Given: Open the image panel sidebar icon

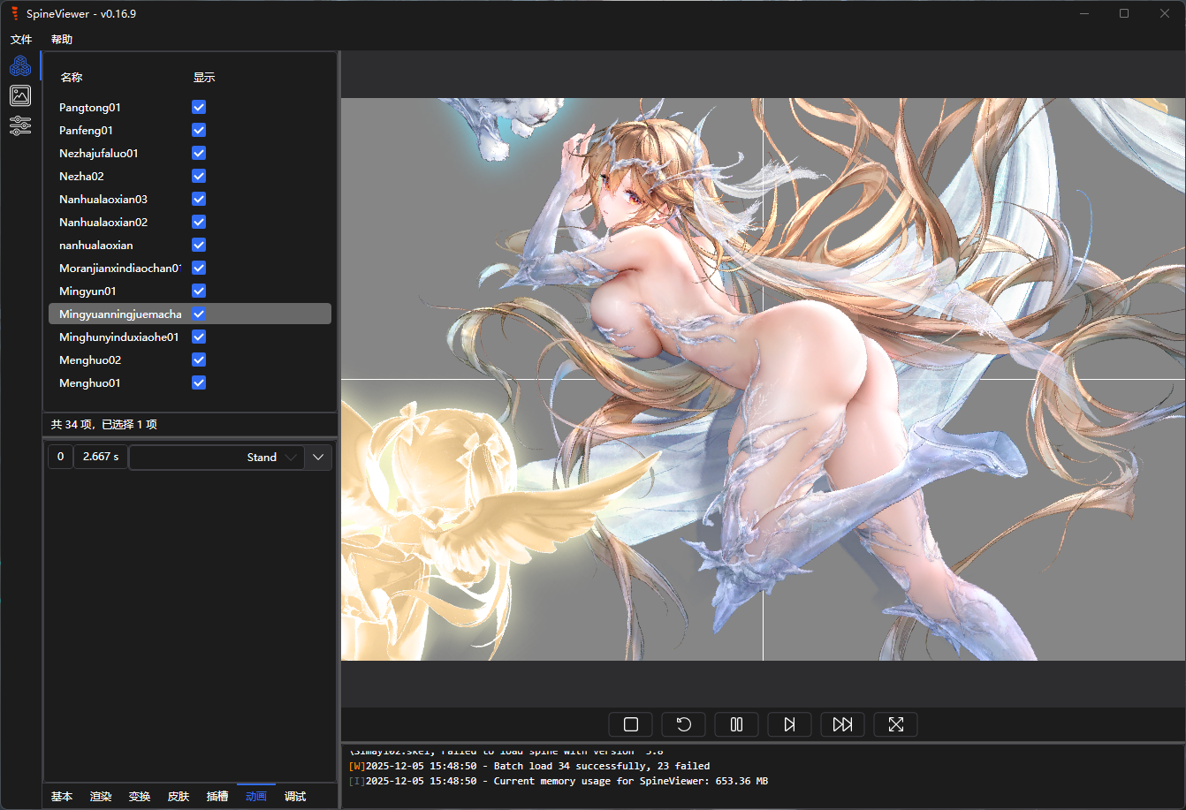Looking at the screenshot, I should (20, 95).
